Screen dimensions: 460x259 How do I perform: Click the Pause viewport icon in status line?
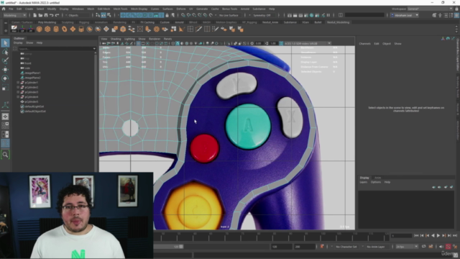[x=328, y=15]
